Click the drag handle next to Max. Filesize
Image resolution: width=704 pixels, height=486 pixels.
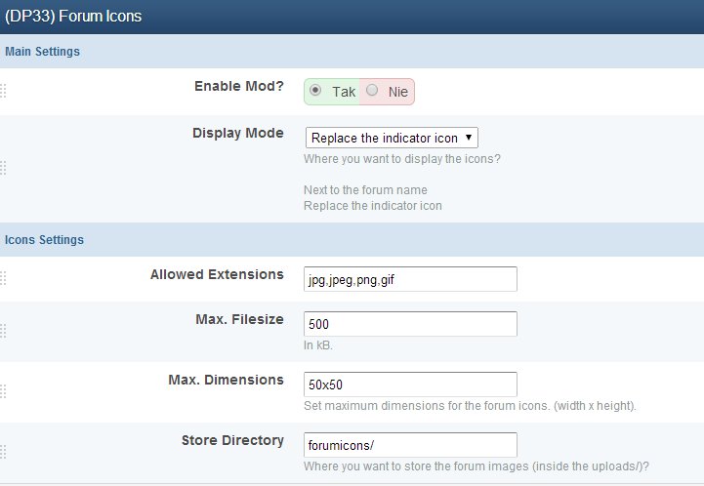tap(3, 331)
